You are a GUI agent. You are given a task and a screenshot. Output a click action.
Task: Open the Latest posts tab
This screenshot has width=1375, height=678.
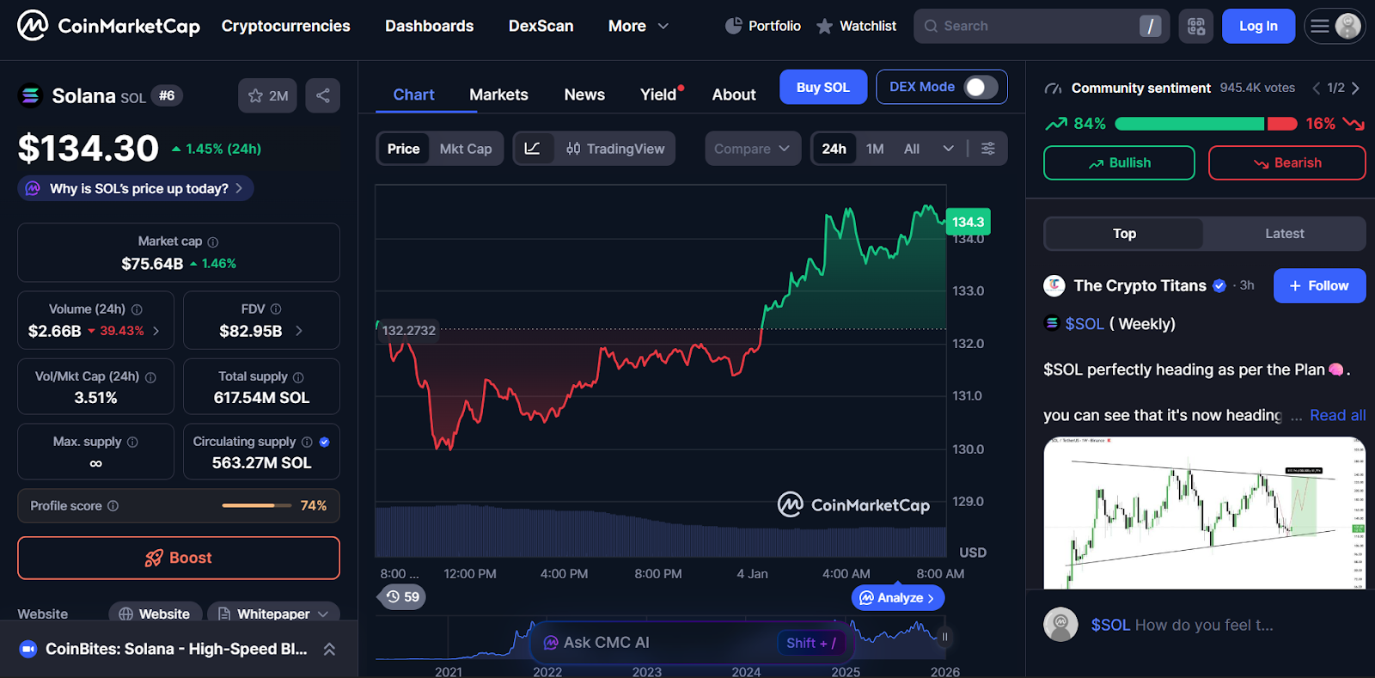click(x=1284, y=234)
